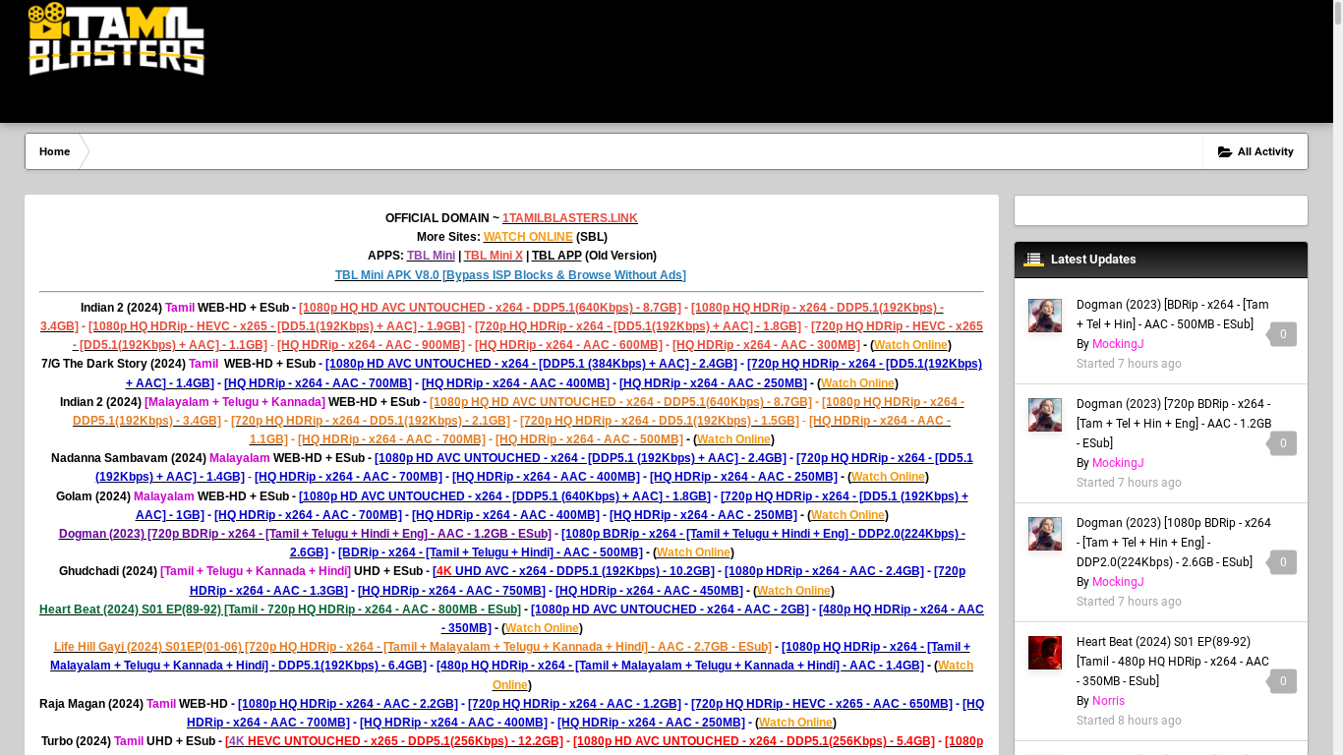Click the empty sidebar box above Latest Updates
1343x755 pixels.
coord(1161,210)
